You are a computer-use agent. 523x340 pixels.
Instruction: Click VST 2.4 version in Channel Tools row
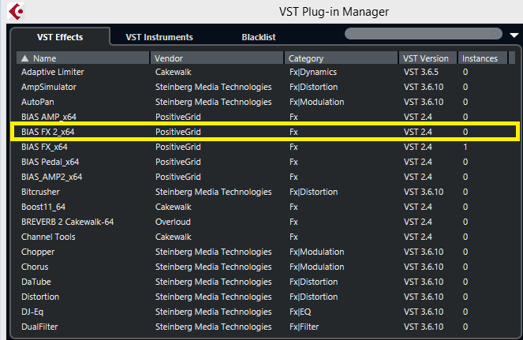tap(417, 237)
